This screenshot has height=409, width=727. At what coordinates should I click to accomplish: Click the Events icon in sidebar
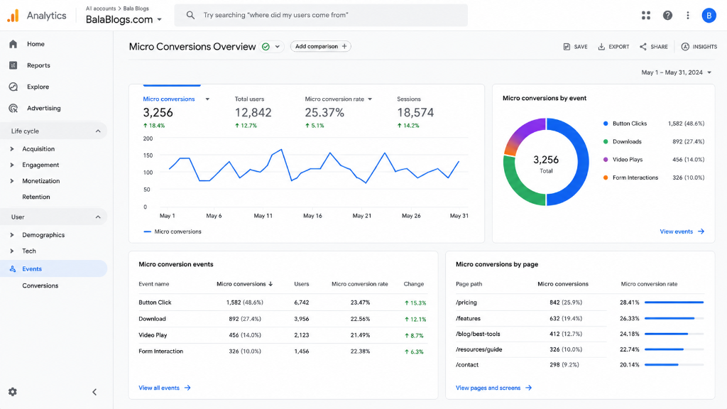(x=13, y=269)
